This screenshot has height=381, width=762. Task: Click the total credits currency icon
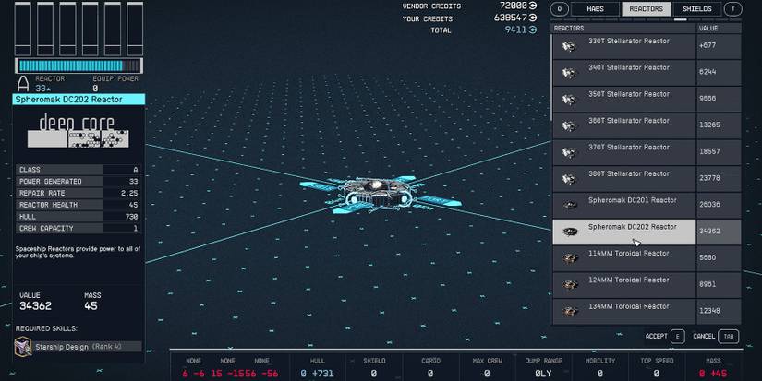[x=533, y=30]
